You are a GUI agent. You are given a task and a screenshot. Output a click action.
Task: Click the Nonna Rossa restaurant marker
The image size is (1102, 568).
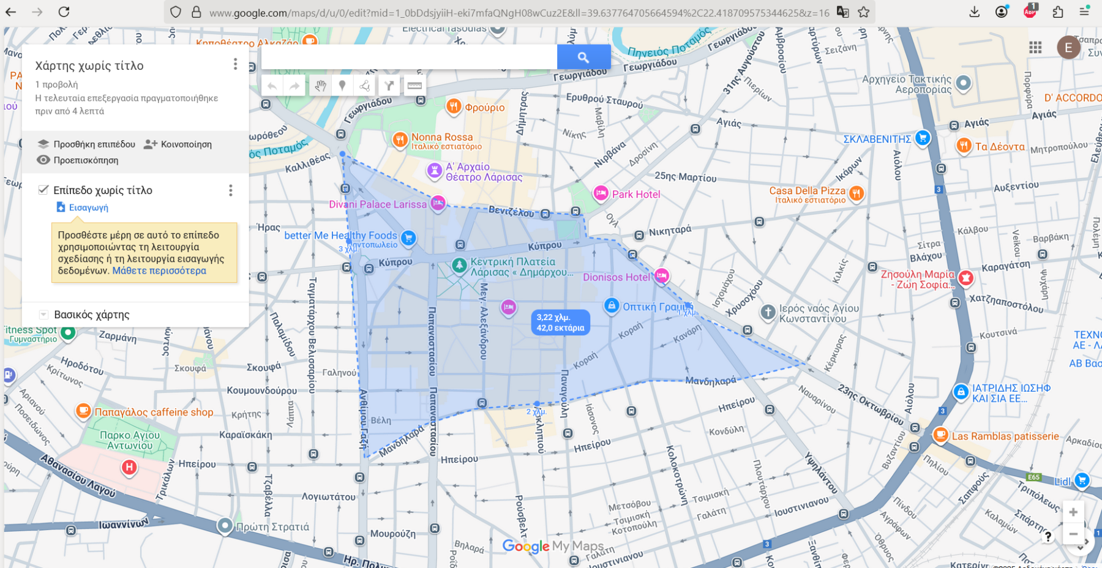400,140
